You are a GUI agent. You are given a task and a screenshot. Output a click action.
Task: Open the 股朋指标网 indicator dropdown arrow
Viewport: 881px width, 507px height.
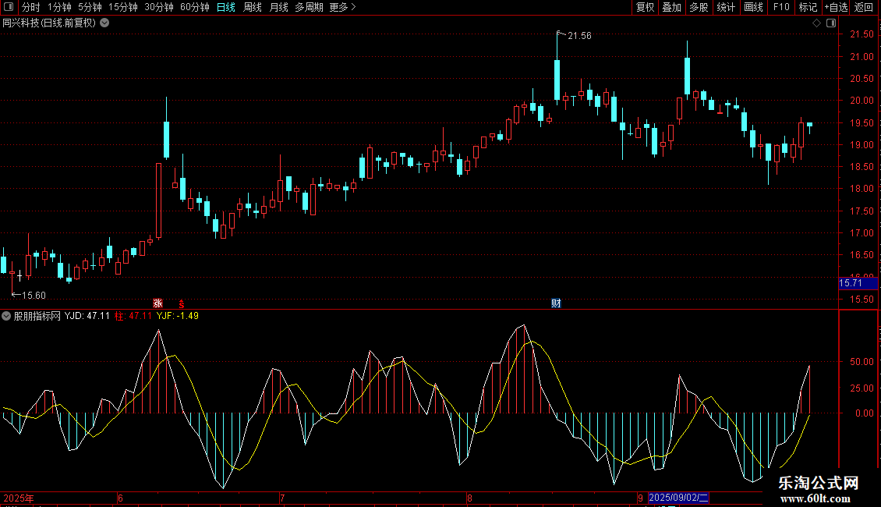click(x=6, y=316)
